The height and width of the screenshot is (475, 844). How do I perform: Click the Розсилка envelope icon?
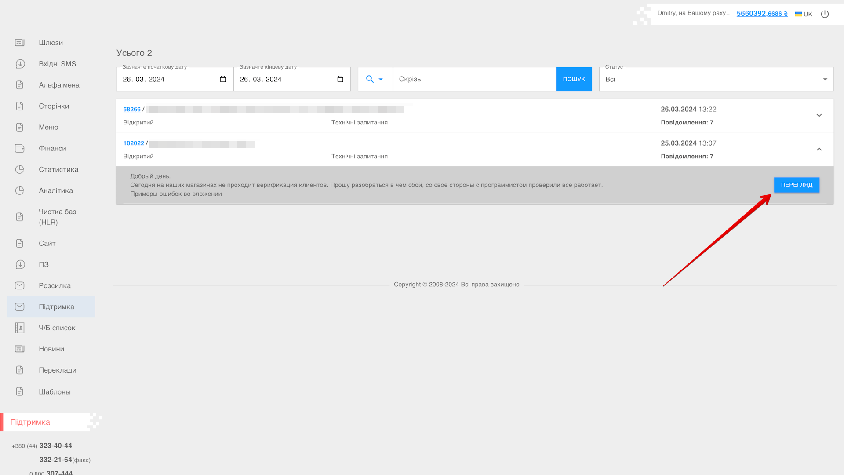pos(20,285)
